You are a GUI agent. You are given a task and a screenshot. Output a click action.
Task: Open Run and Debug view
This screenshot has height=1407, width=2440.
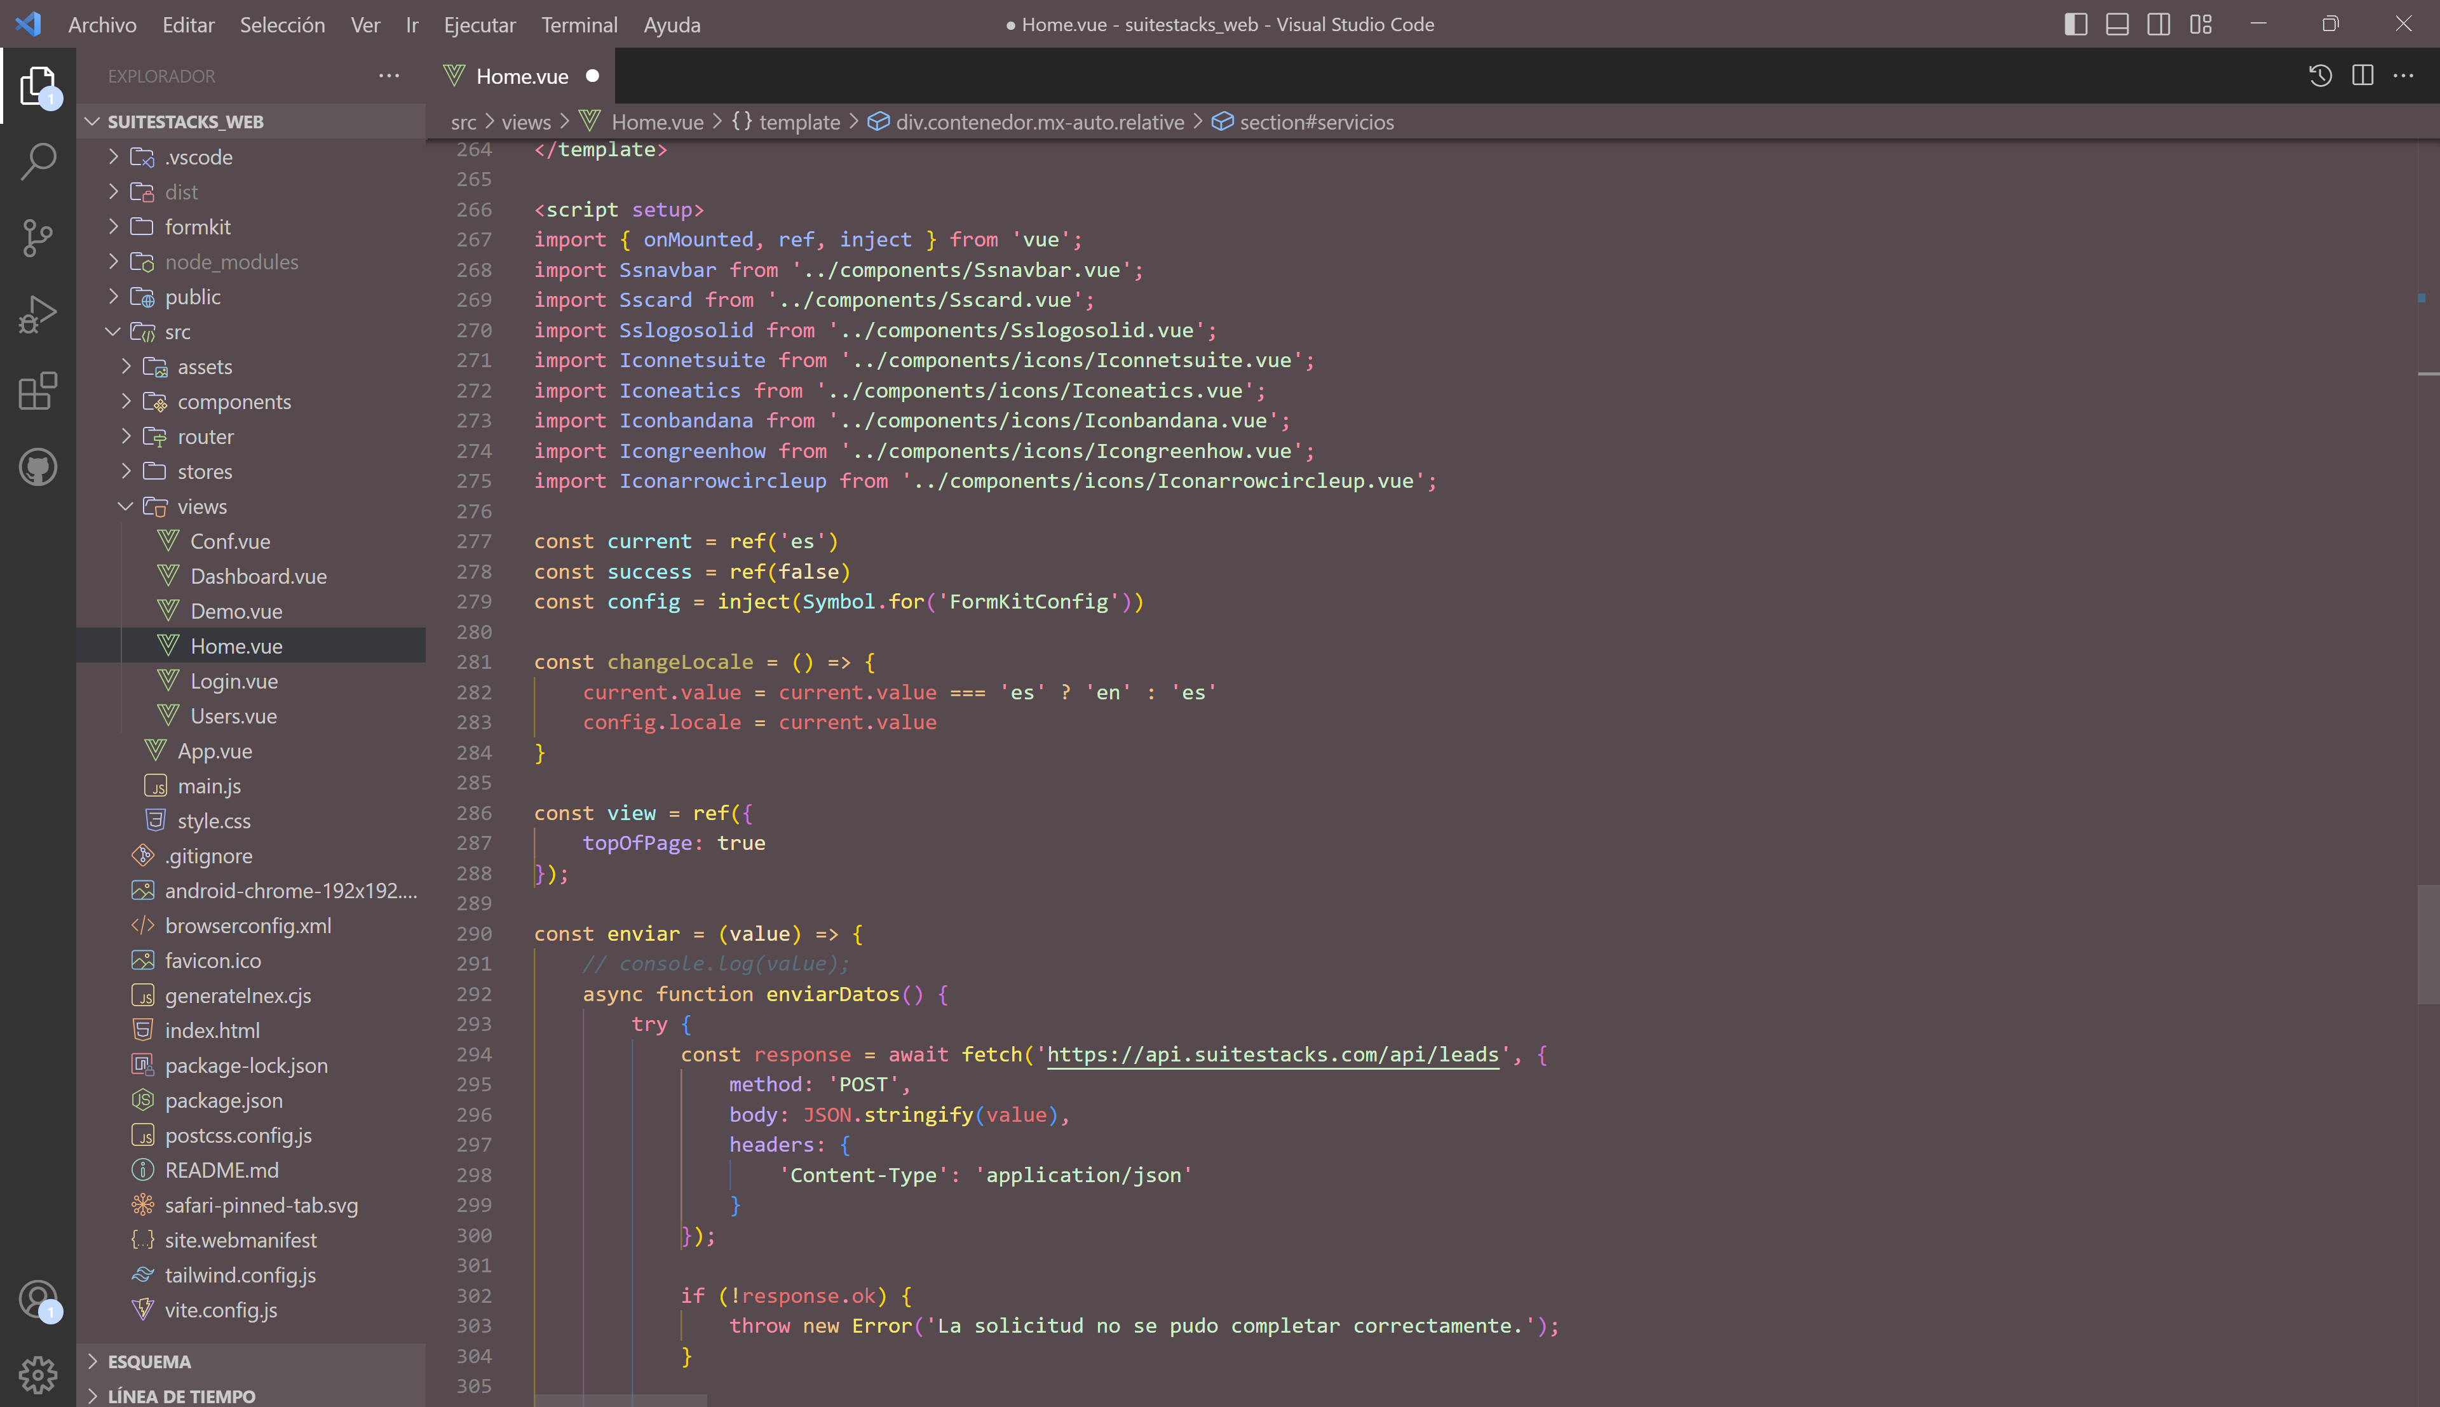pos(37,314)
